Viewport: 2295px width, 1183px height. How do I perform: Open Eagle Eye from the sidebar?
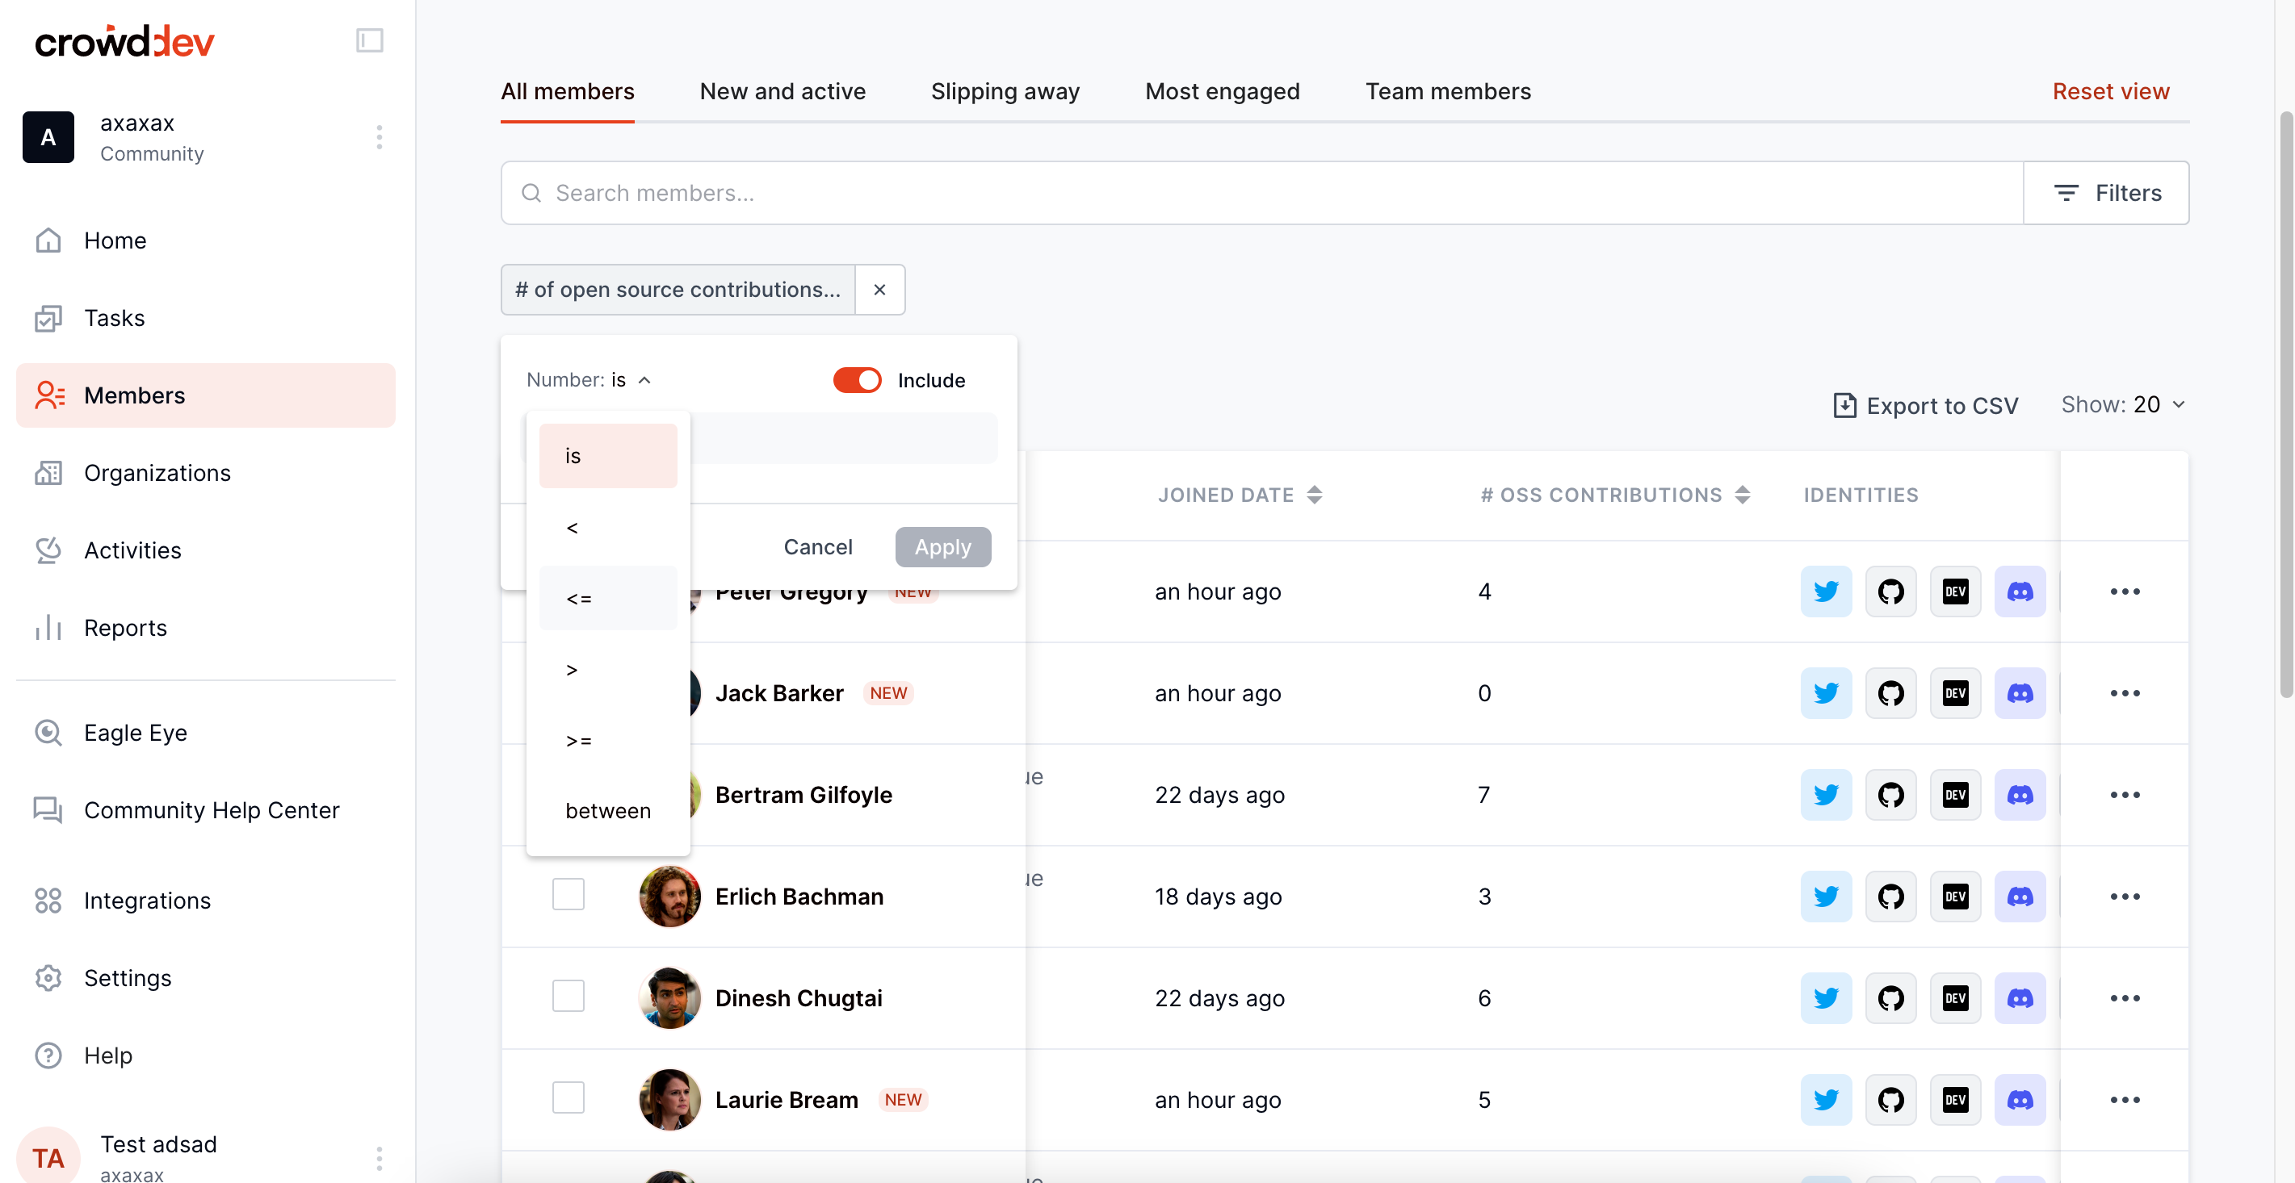point(136,732)
